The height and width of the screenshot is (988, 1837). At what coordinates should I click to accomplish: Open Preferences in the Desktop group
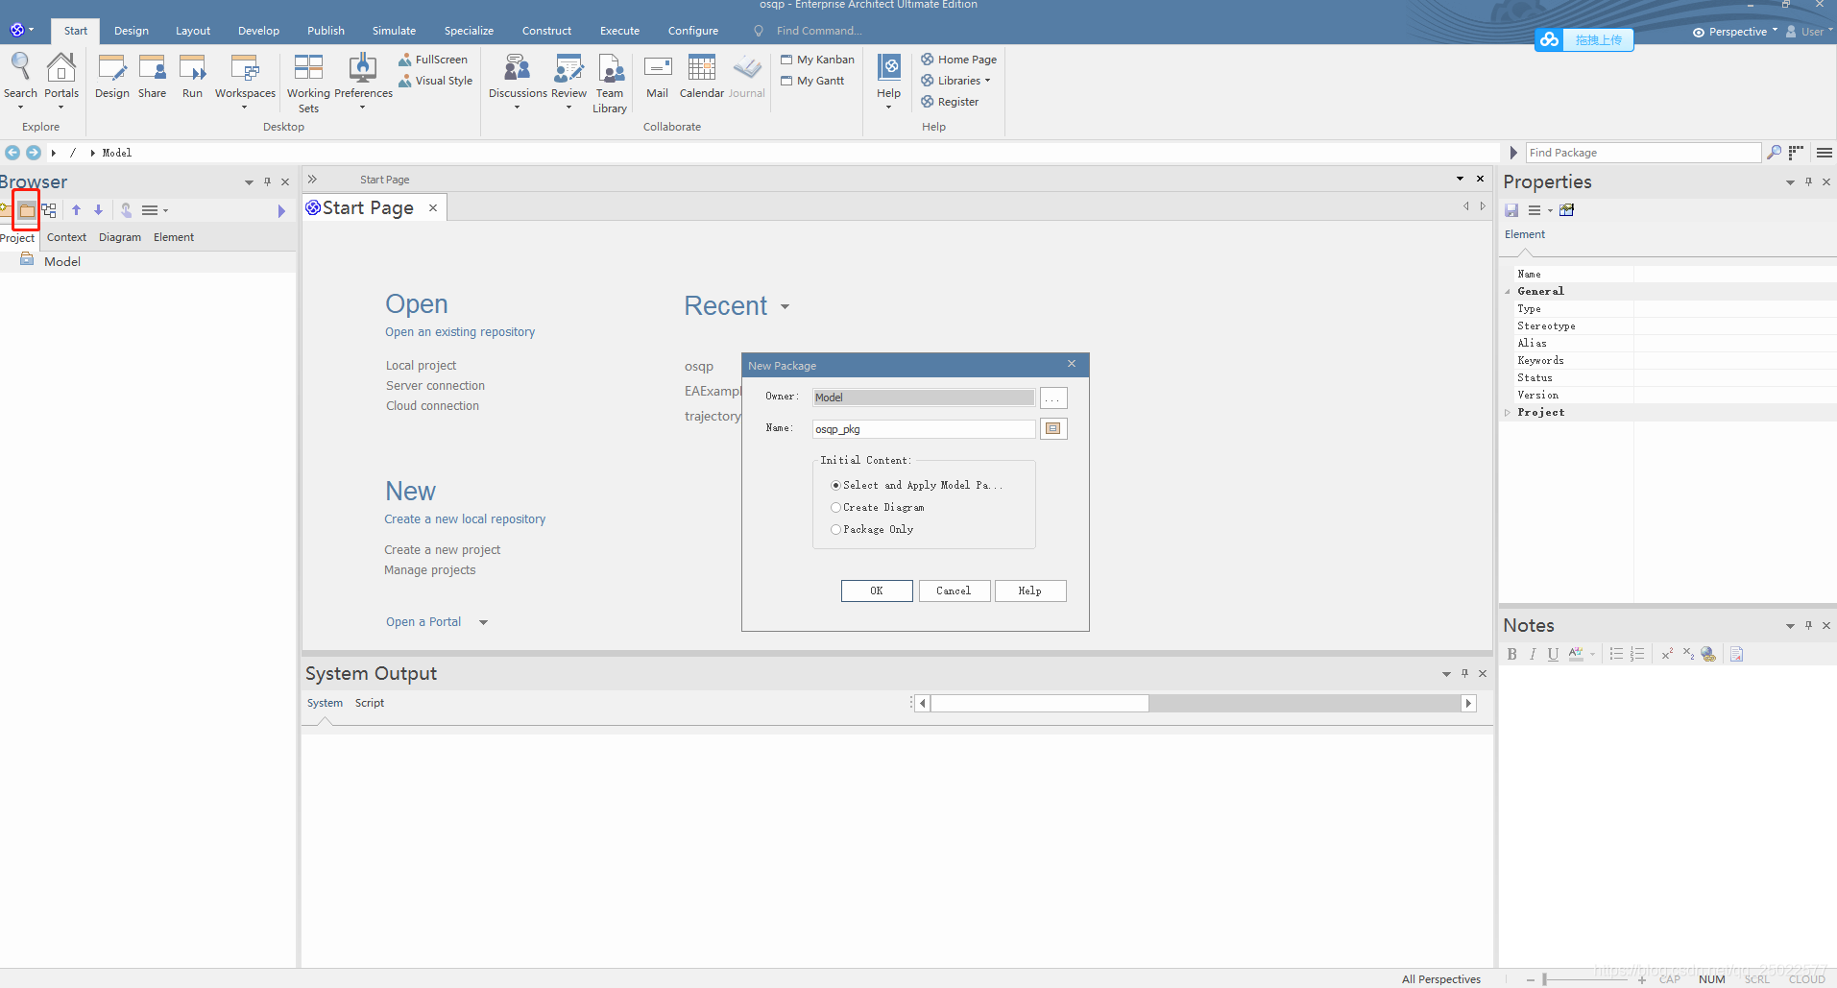coord(363,77)
